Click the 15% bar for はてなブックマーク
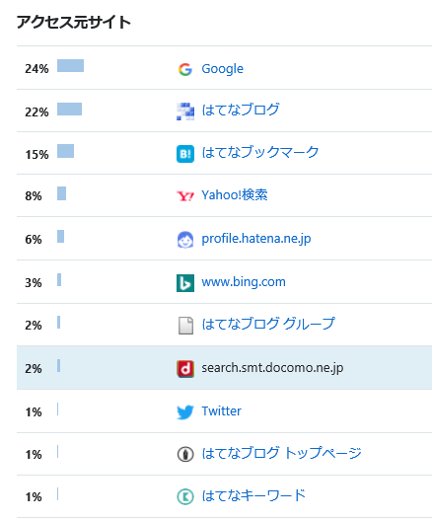Screen dimensions: 432x520 click(x=65, y=151)
